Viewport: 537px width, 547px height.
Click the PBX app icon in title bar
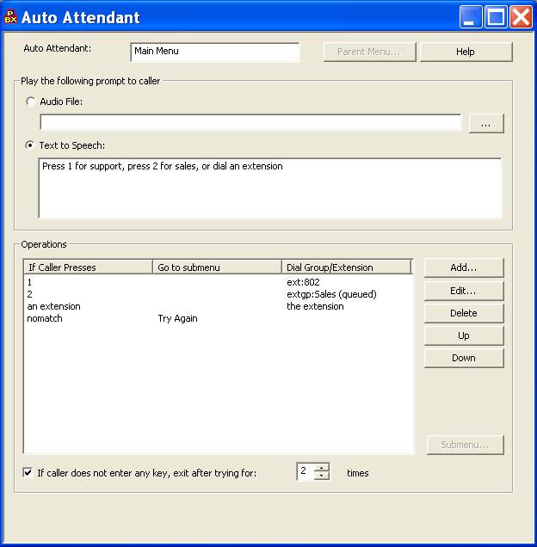(x=11, y=16)
